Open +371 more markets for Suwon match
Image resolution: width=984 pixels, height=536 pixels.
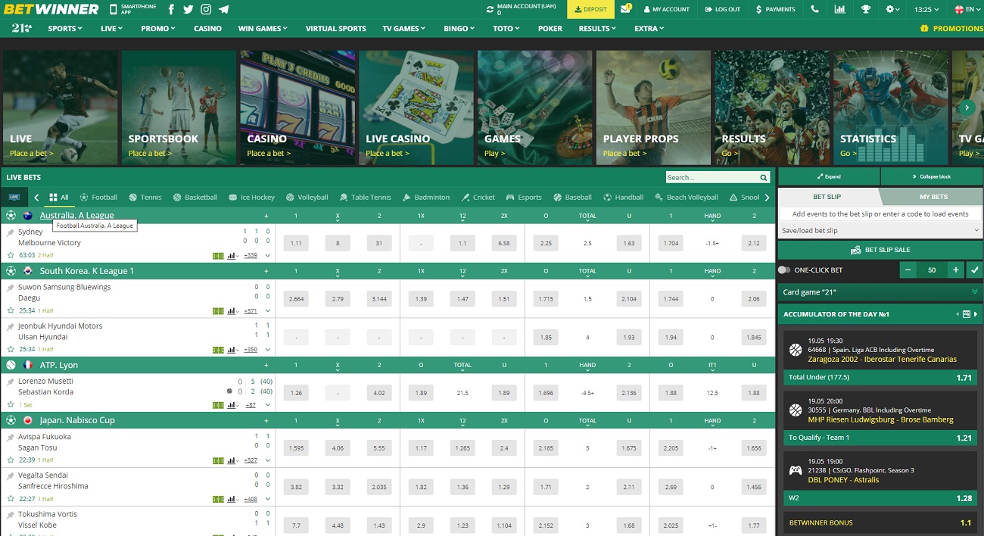[251, 311]
